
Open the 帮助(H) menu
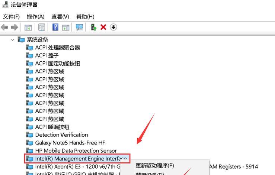(x=86, y=17)
